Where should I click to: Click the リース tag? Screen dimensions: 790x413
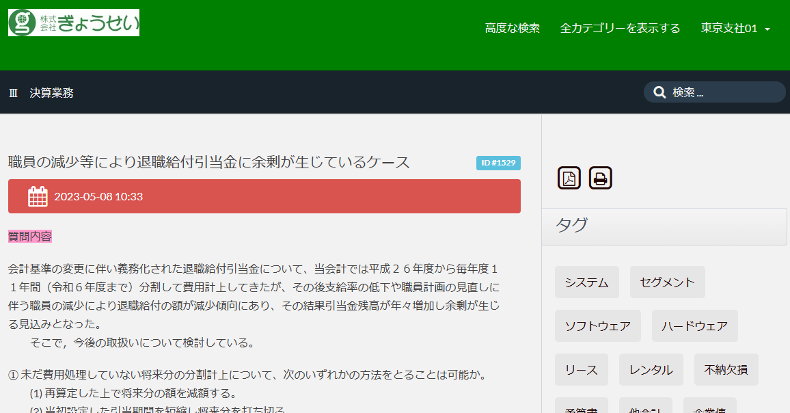coord(581,370)
